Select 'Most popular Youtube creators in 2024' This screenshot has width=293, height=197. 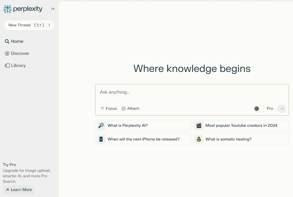[241, 126]
